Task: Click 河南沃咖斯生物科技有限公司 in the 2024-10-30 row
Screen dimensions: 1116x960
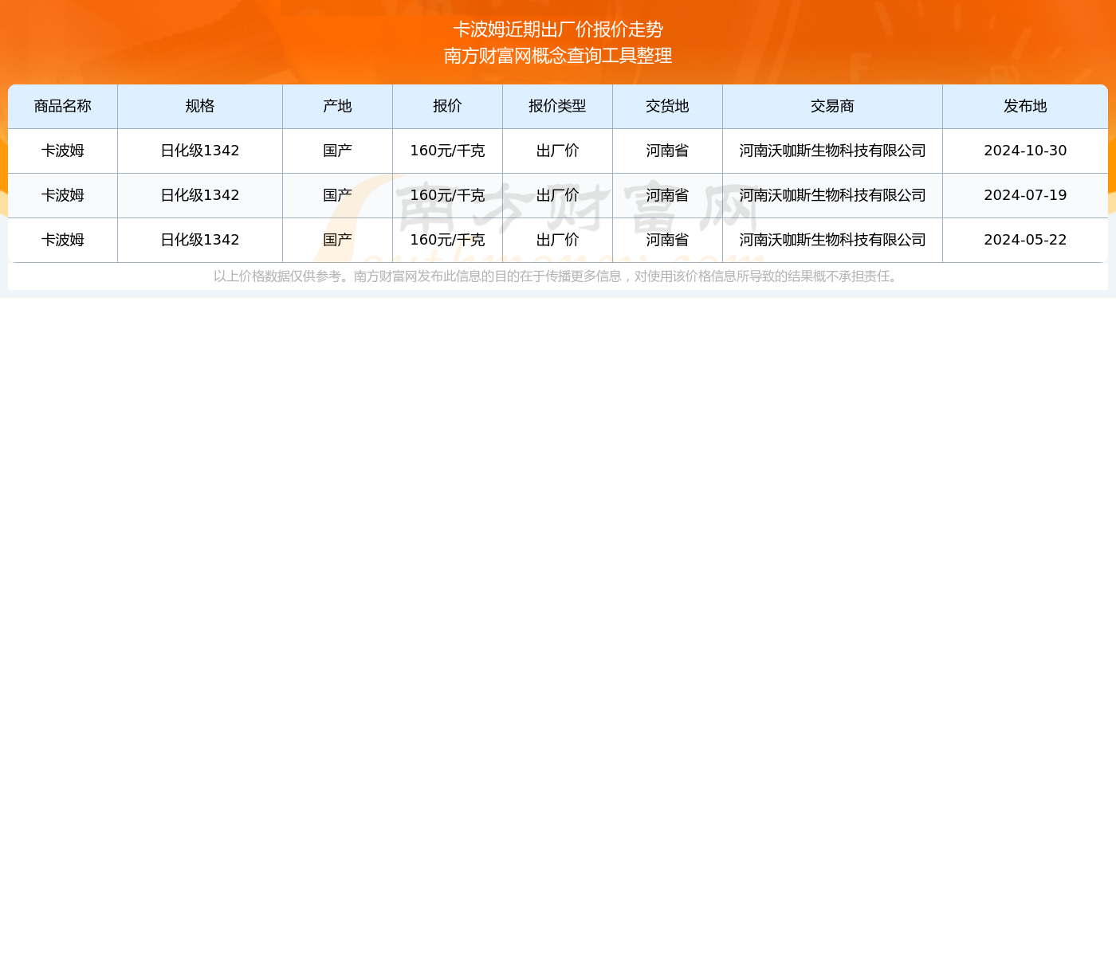Action: tap(832, 151)
